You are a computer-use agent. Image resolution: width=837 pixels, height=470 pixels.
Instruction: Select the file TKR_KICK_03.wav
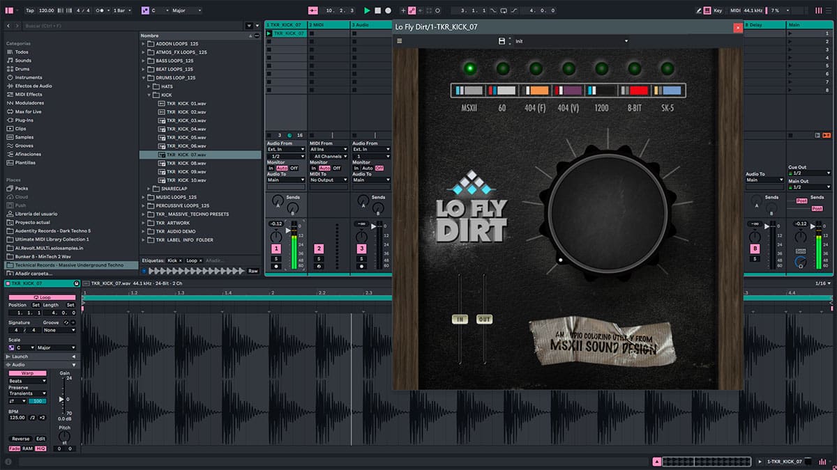186,120
